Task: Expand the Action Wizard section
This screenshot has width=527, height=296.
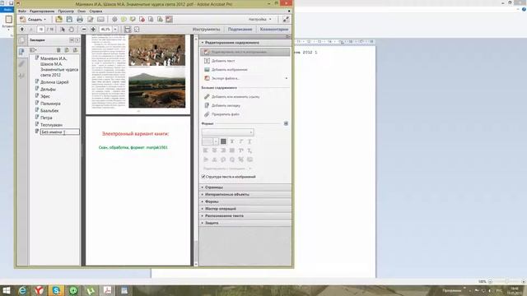Action: point(245,209)
